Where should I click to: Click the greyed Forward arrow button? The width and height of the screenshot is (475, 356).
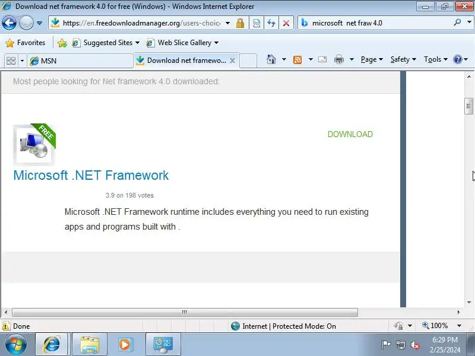(26, 23)
